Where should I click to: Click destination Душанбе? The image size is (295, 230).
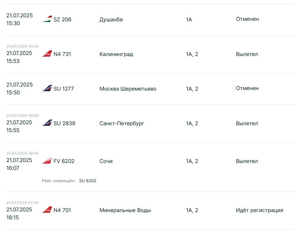[111, 20]
